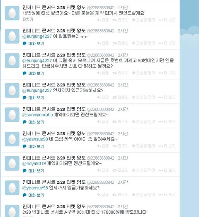Favorite the @yeansue98 언제까지 입금가능하세요 tweet
Screen dimensions: 199x217
143,195
